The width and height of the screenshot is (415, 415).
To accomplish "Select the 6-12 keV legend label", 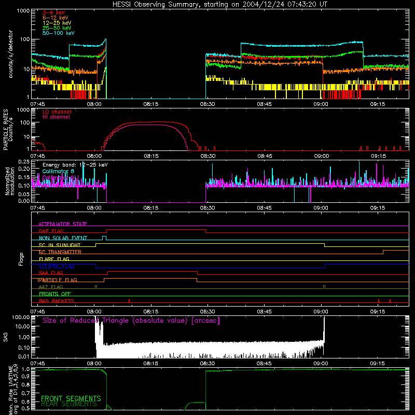I will click(55, 18).
